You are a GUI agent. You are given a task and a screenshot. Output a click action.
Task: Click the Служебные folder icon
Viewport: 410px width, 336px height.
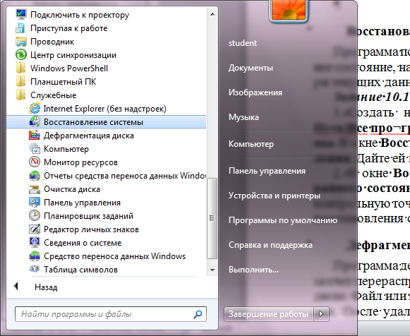click(x=20, y=95)
